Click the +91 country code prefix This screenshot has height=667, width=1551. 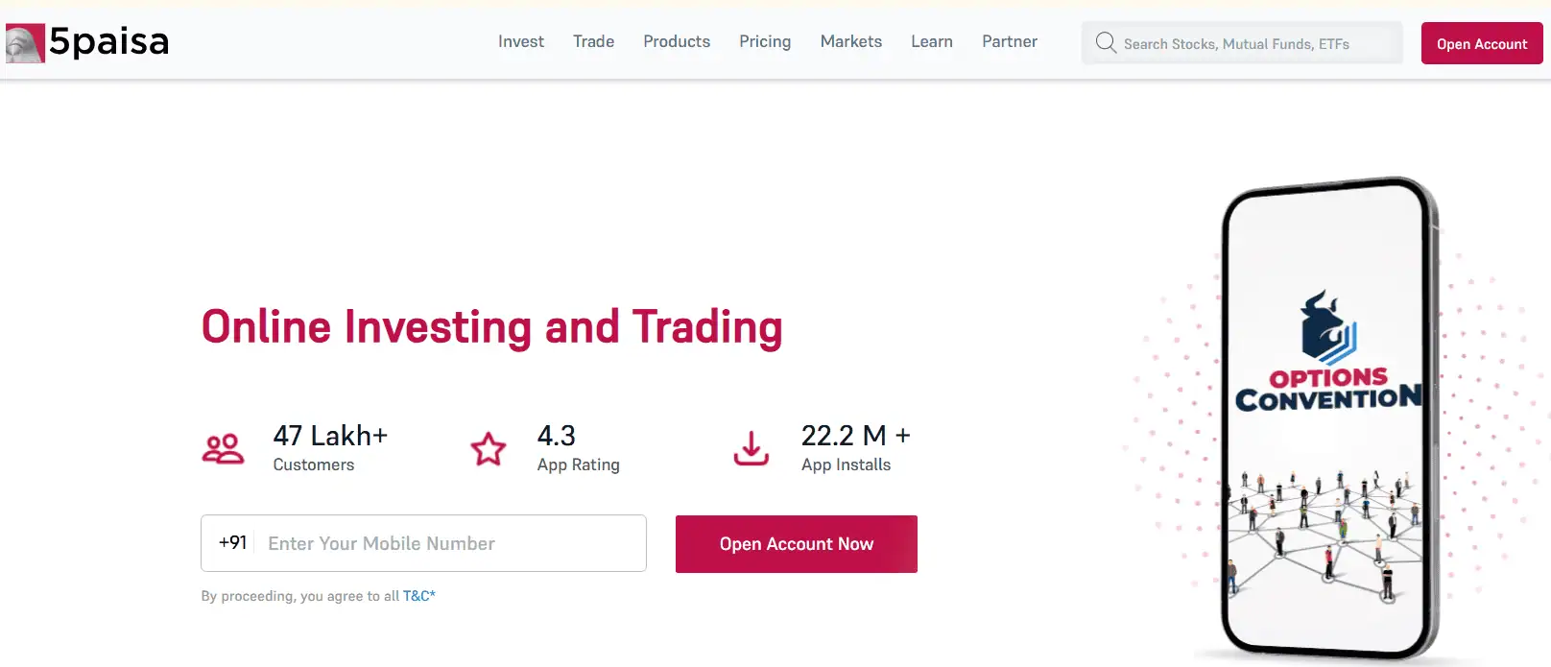coord(232,542)
